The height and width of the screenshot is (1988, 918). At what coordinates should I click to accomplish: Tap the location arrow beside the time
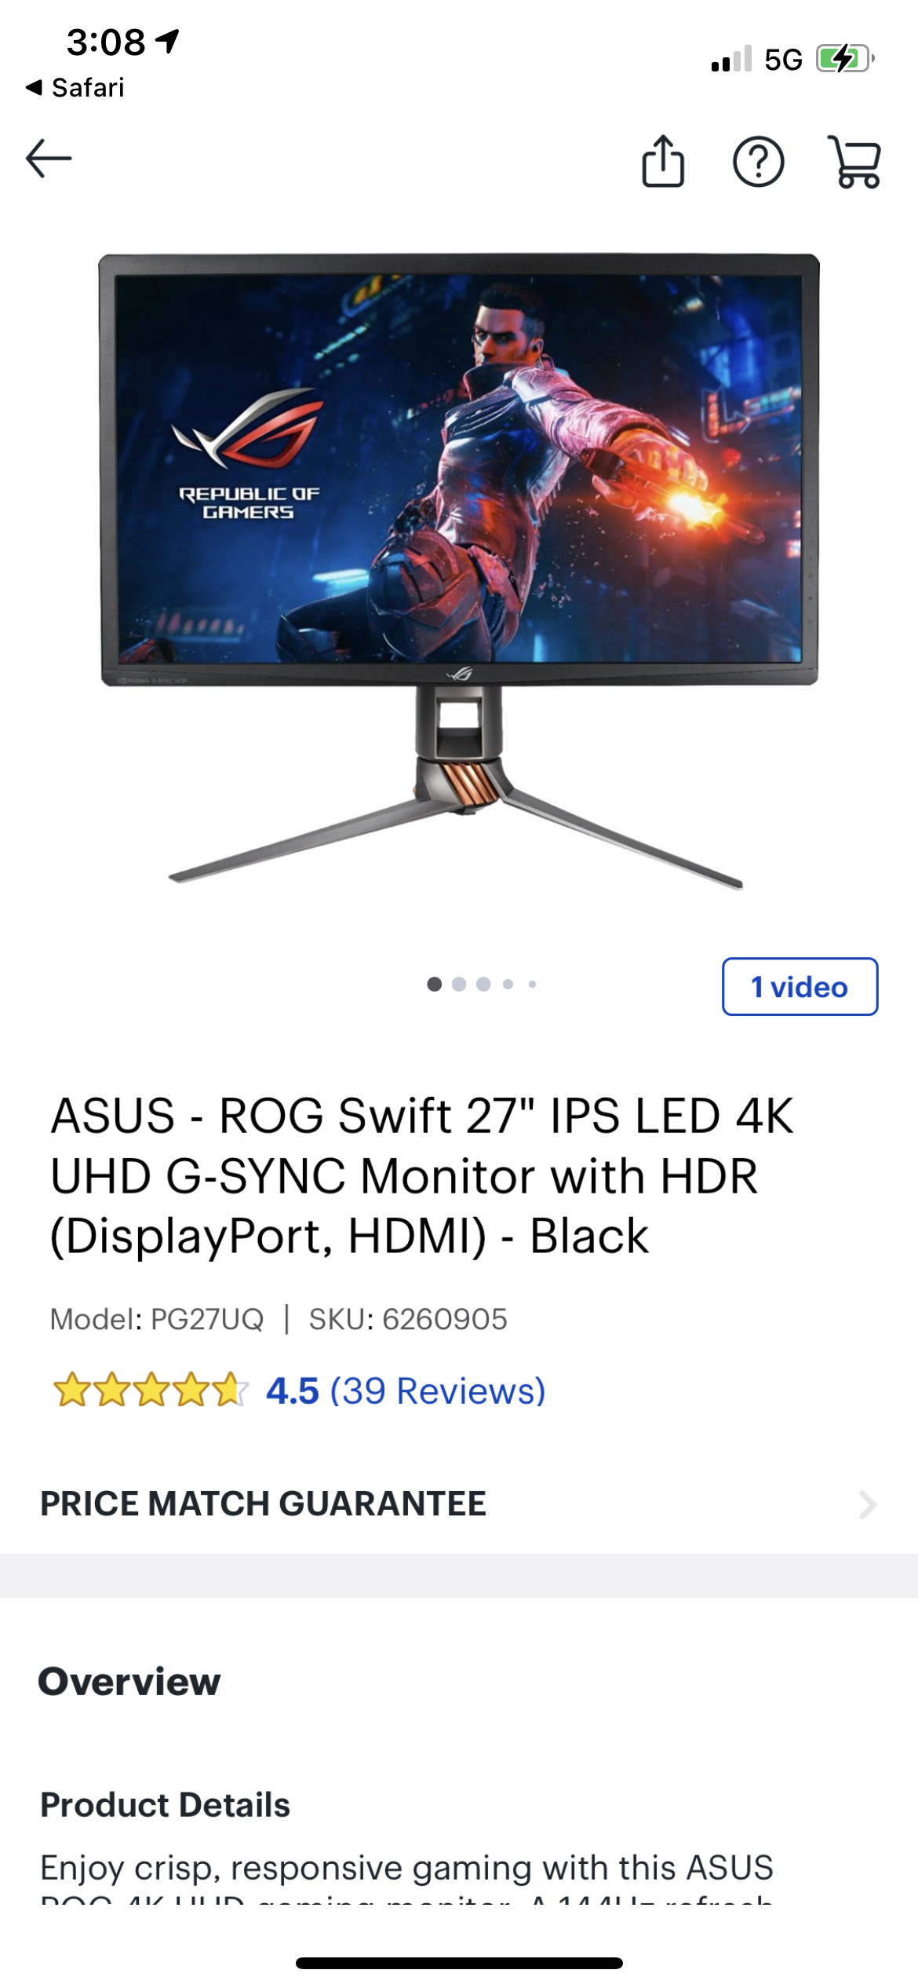168,41
